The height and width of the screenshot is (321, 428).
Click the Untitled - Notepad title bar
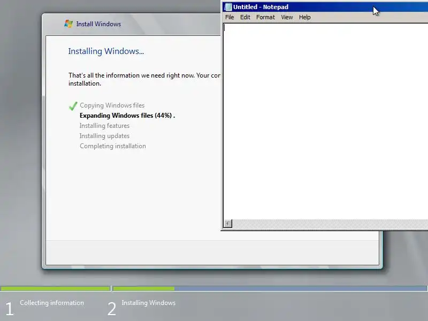tap(325, 7)
